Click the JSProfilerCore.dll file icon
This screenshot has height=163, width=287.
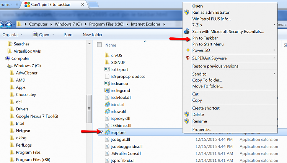107,153
